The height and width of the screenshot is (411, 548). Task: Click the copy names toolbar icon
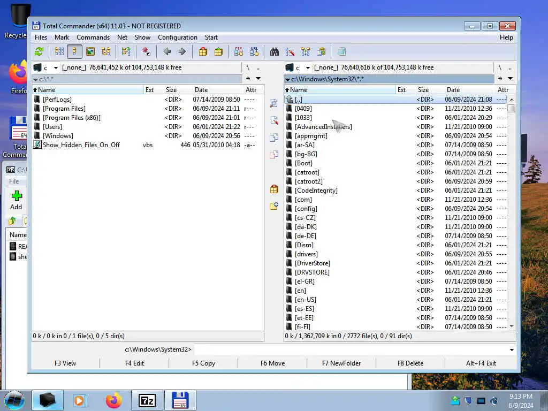tap(321, 52)
